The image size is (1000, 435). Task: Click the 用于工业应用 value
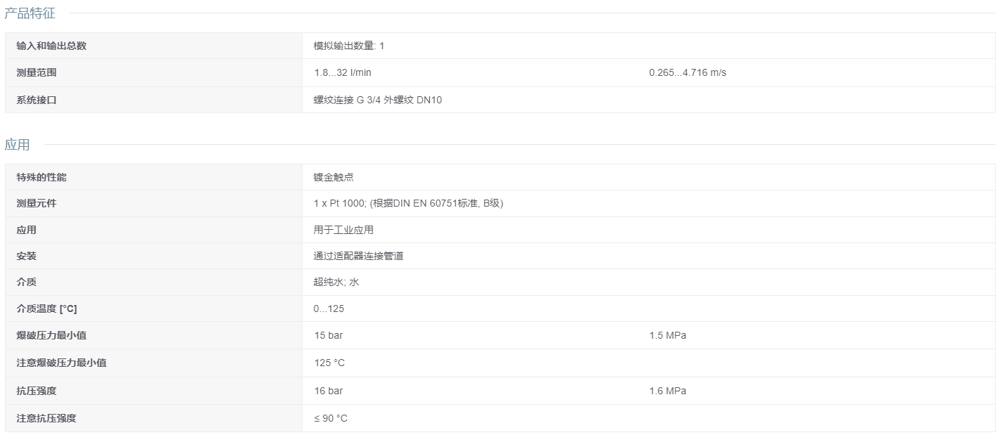[343, 230]
